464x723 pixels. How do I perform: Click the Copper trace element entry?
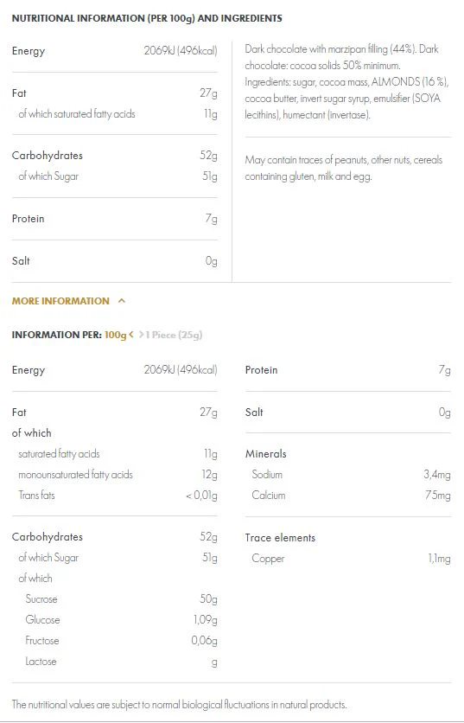tap(268, 559)
